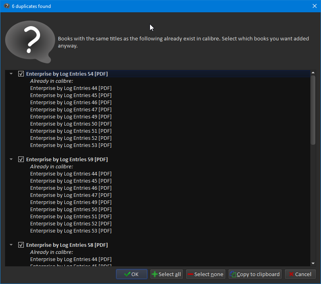Collapse the Log Entries 54 group arrow
This screenshot has width=321, height=284.
click(x=11, y=74)
